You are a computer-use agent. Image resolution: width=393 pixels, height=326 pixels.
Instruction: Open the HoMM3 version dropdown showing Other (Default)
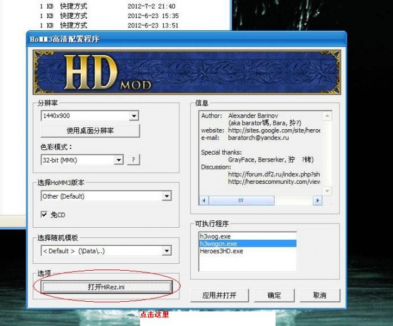tap(106, 196)
